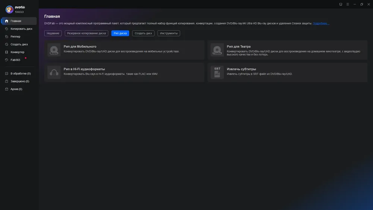Viewport: 373px width, 210px height.
Task: Choose Рип для Театра card title
Action: [239, 47]
